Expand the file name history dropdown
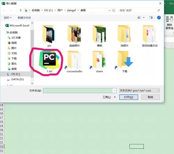Image resolution: width=174 pixels, height=154 pixels. 114,91
